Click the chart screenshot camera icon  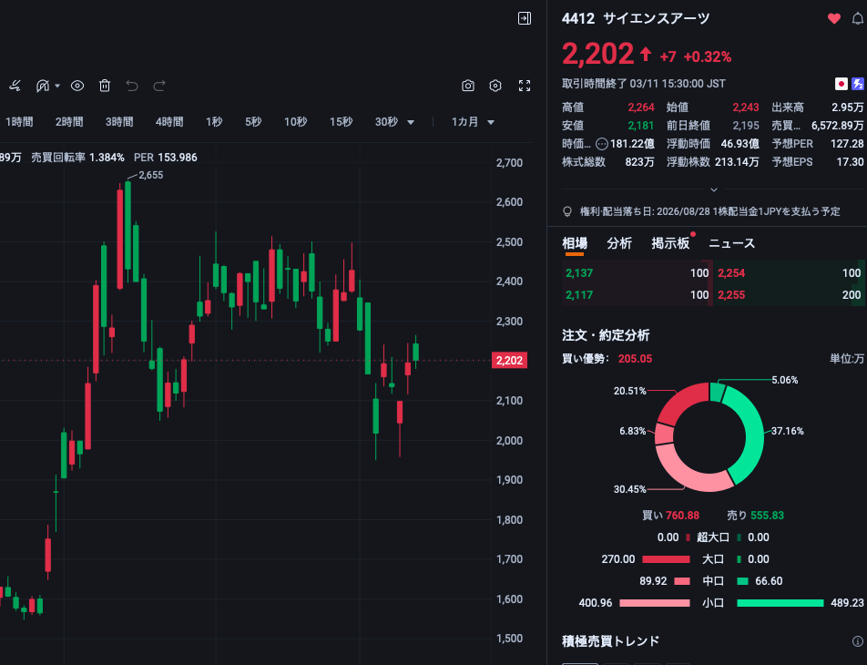[468, 86]
